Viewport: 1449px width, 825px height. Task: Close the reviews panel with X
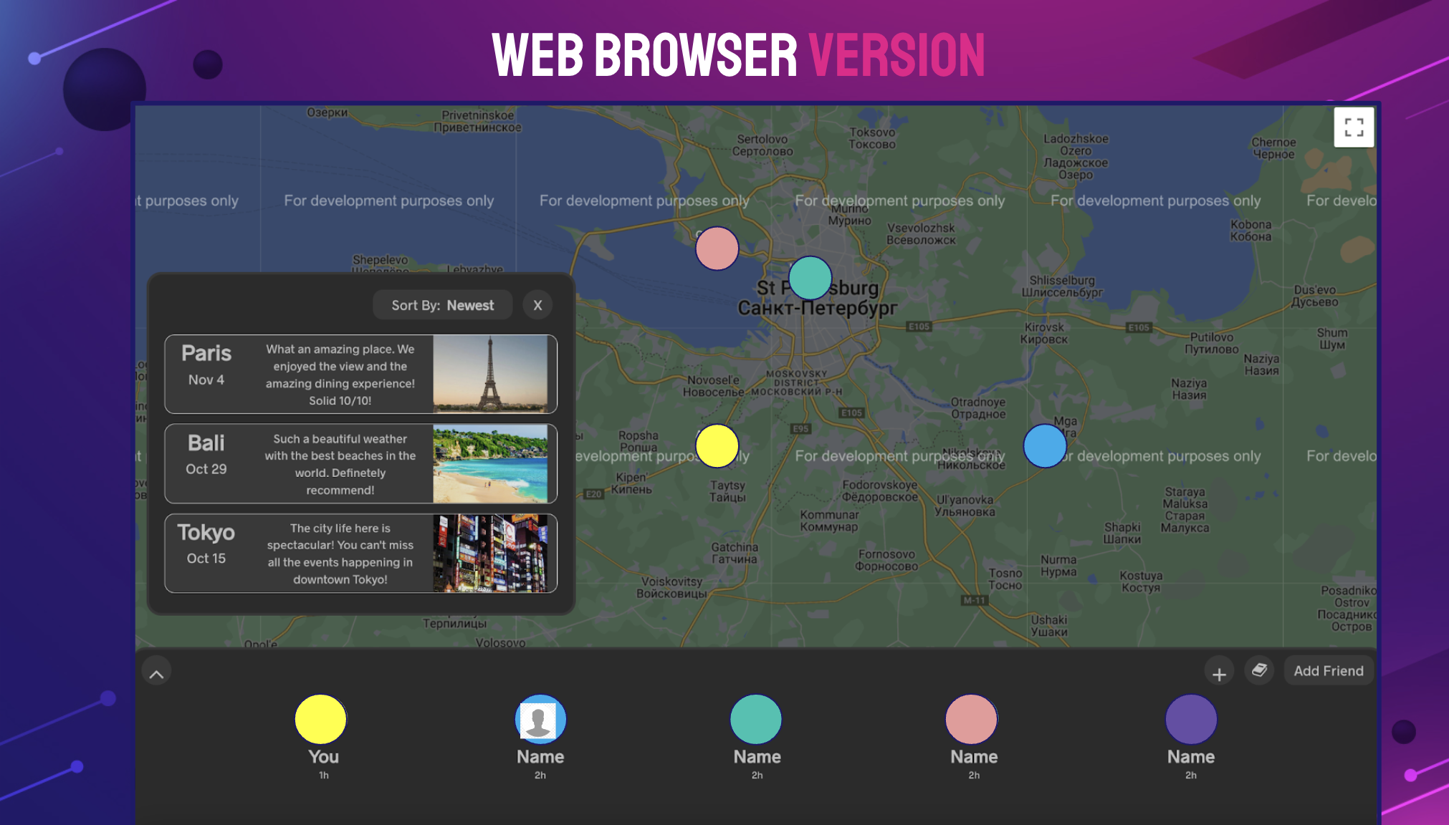pyautogui.click(x=537, y=305)
